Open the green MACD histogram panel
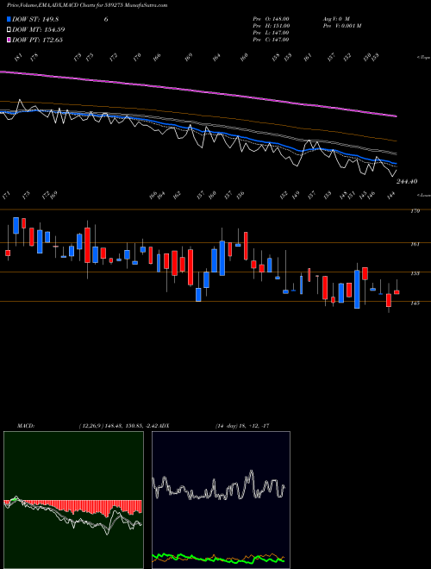The height and width of the screenshot is (569, 431). pyautogui.click(x=73, y=500)
